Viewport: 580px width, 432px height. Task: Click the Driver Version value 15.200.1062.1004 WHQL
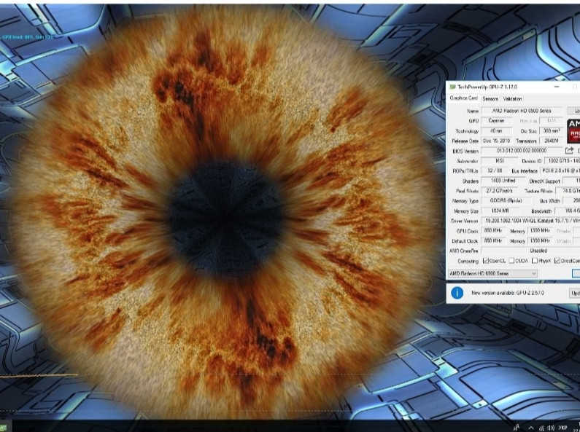pos(530,221)
